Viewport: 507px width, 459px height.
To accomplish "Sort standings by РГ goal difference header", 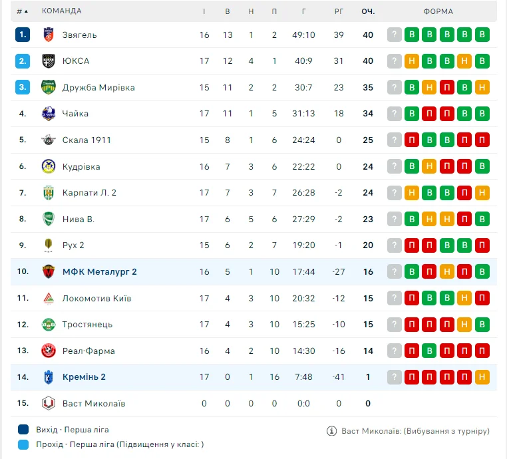I will pos(339,11).
